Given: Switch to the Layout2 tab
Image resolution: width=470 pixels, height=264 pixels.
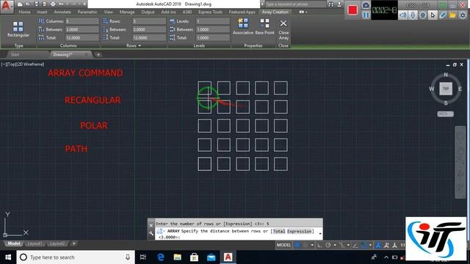Looking at the screenshot, I should pyautogui.click(x=57, y=243).
